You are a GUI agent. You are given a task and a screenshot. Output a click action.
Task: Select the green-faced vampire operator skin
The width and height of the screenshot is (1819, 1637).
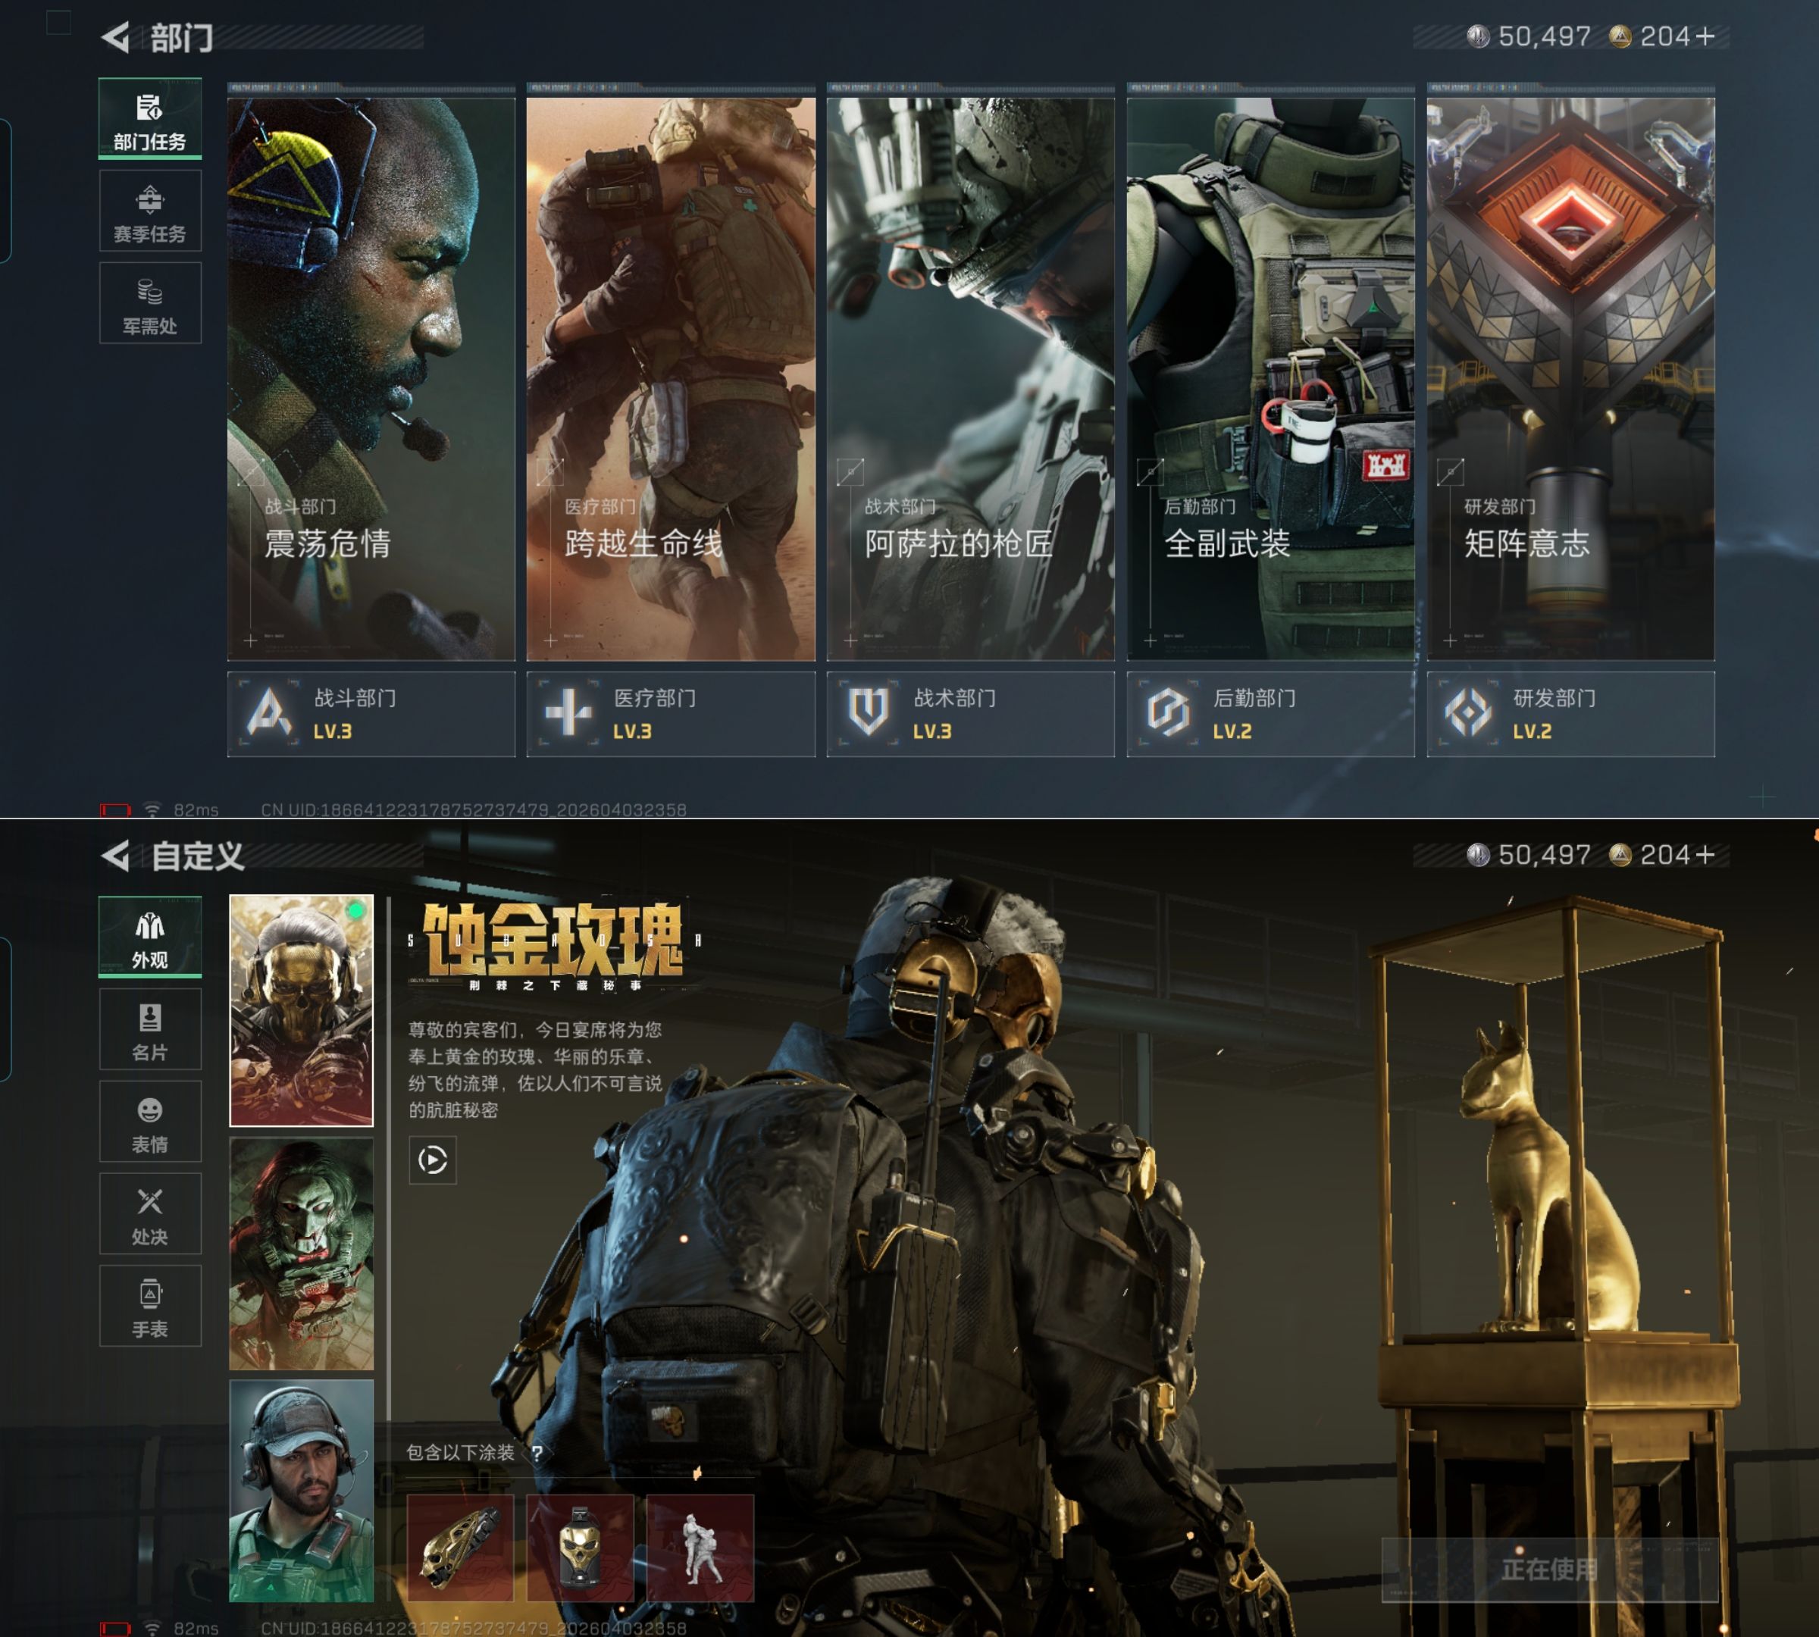(302, 1254)
